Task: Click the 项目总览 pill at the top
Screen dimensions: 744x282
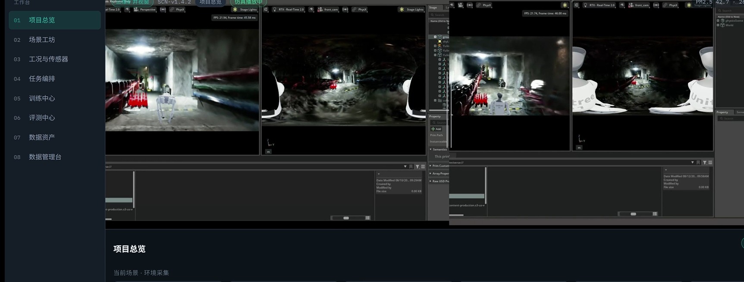Action: point(210,2)
